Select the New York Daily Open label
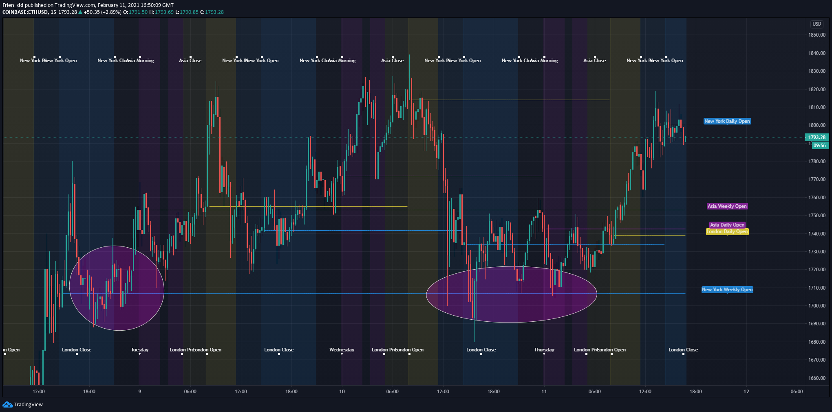832x412 pixels. (727, 121)
